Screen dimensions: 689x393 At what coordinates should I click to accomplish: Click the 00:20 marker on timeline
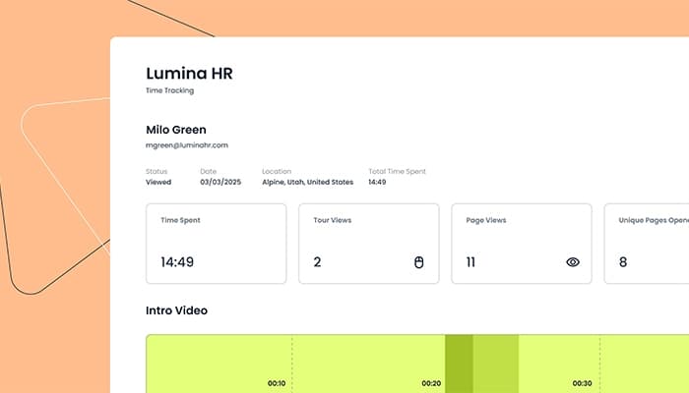click(431, 383)
